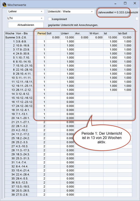Viewport: 140px width, 201px height.
Task: Click the Woche column header
Action: click(10, 34)
